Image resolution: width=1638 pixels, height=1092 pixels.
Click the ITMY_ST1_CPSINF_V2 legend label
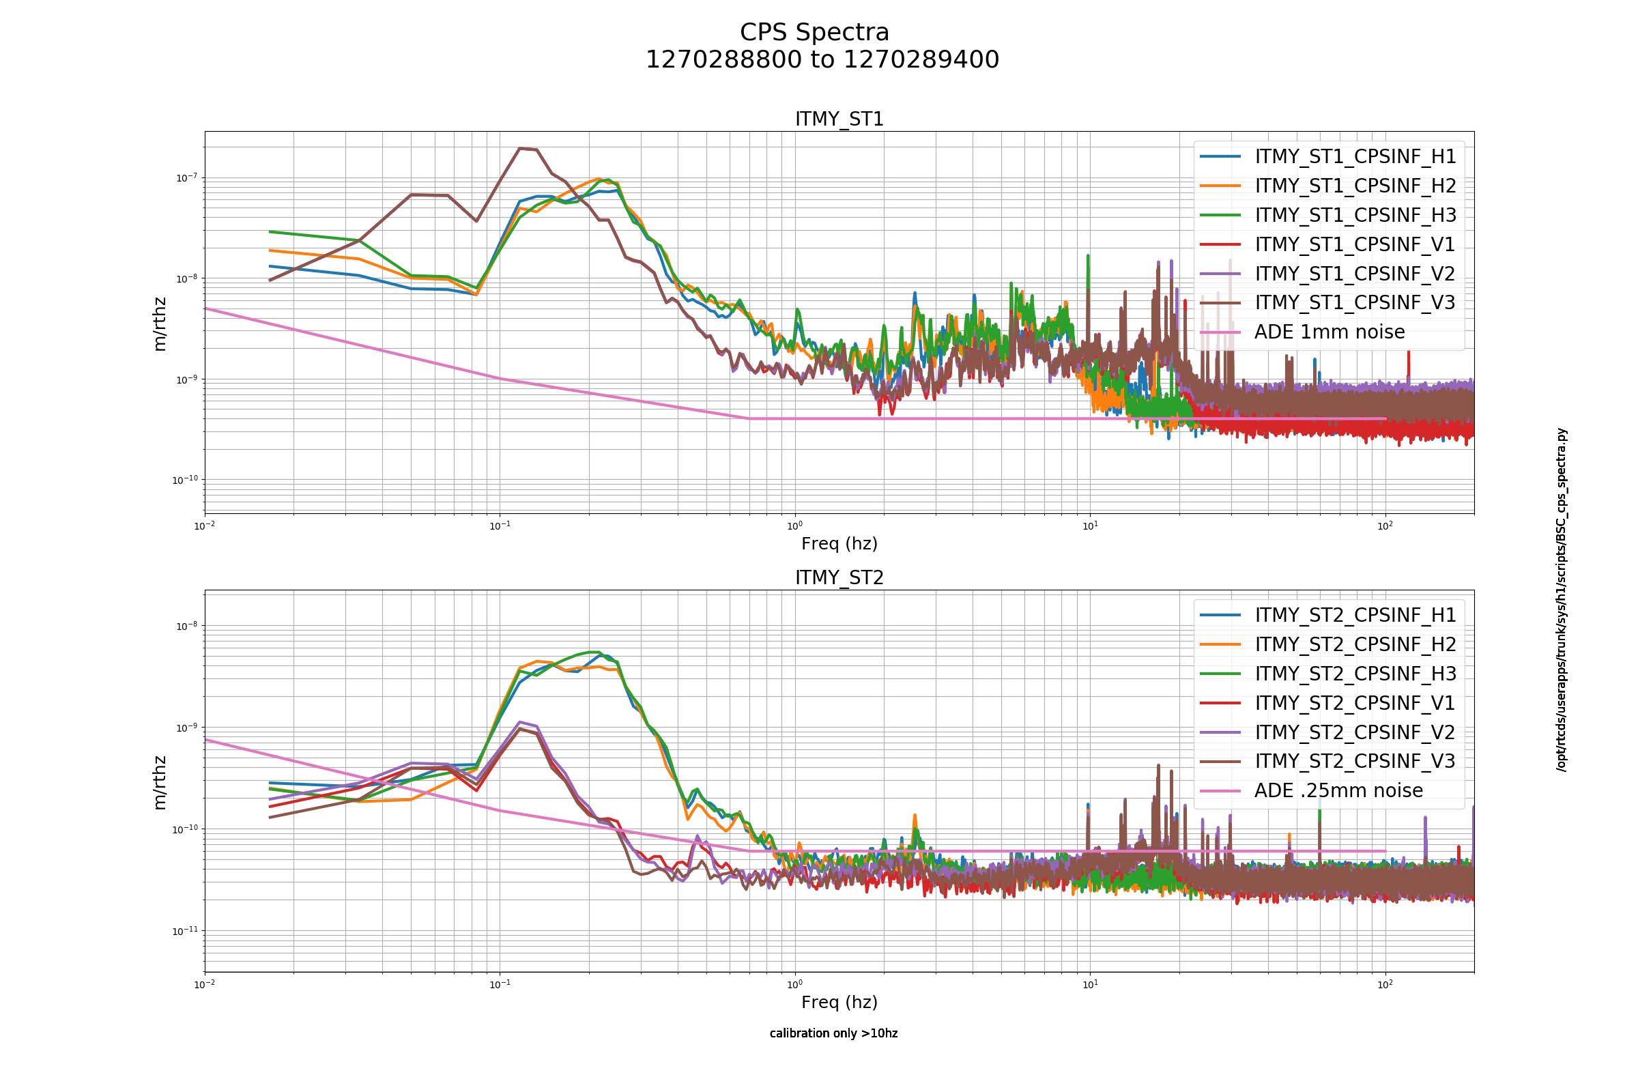pos(1355,274)
